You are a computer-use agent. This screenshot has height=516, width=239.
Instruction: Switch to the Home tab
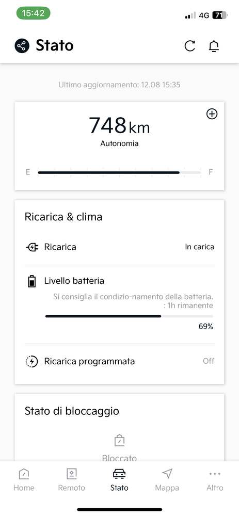pos(24,480)
